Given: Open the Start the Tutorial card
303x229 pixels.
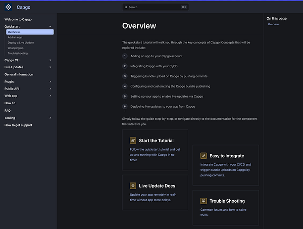Looking at the screenshot, I should pos(155,150).
